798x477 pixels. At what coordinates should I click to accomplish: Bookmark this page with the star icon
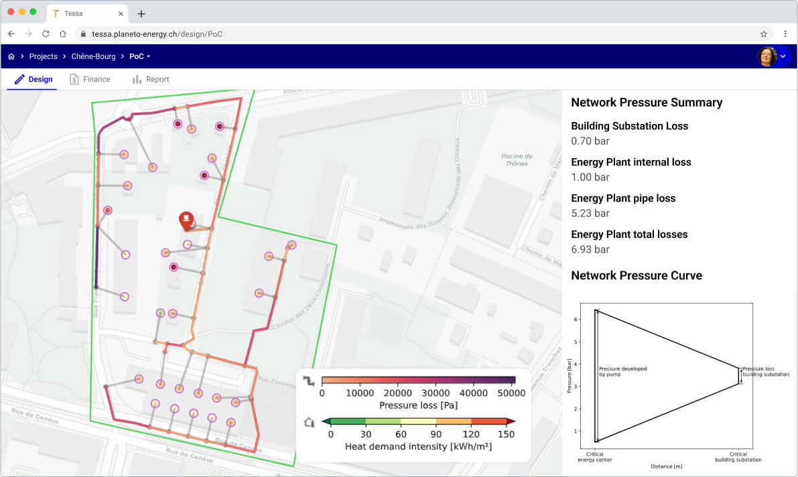763,33
